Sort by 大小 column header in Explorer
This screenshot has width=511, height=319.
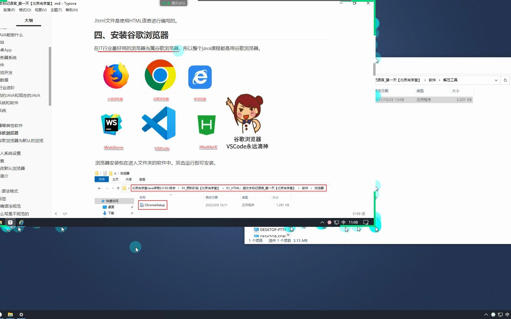click(x=455, y=91)
